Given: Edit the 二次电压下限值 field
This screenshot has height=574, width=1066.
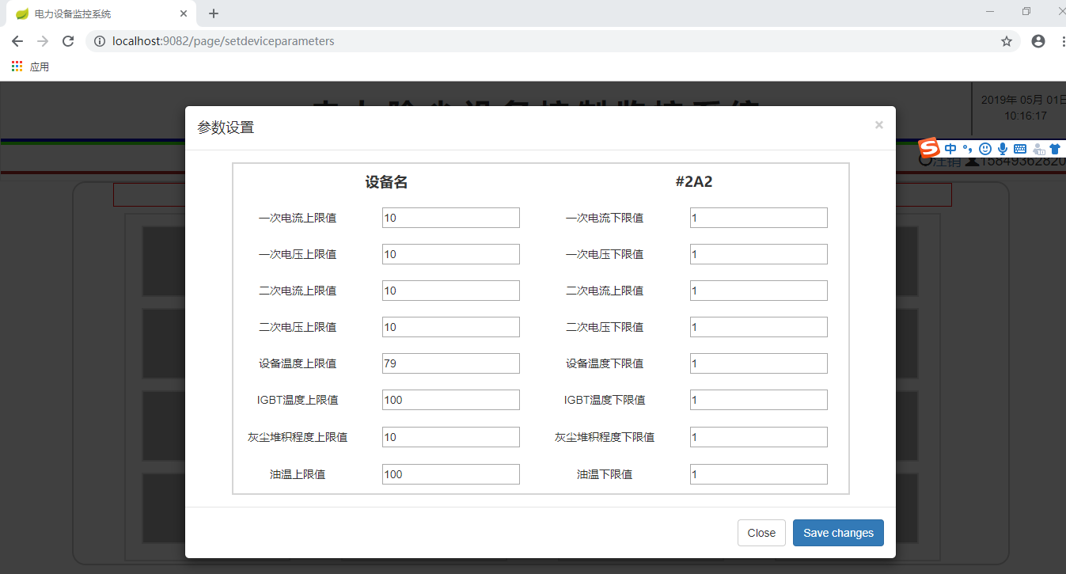Looking at the screenshot, I should pos(759,327).
